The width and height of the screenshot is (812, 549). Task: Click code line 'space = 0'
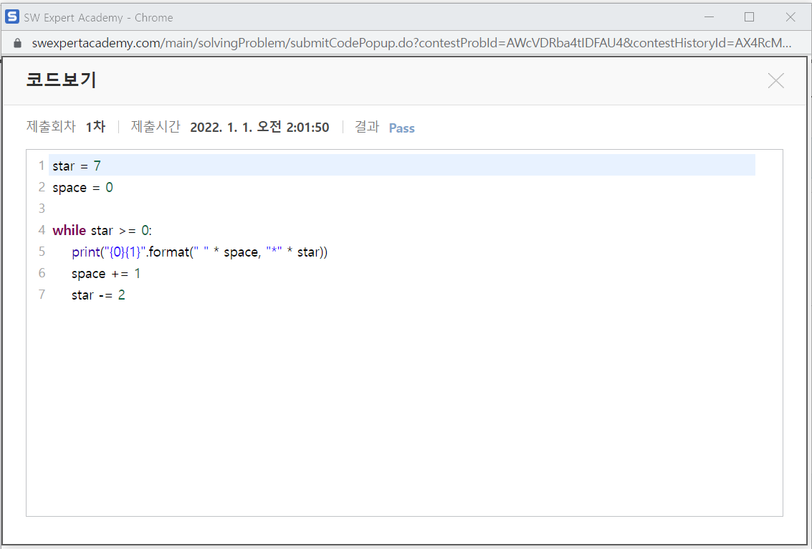pos(82,188)
